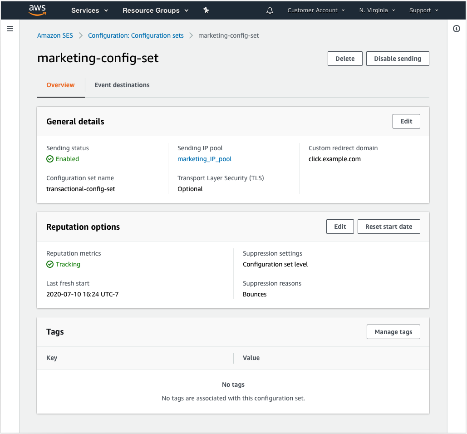This screenshot has height=434, width=467.
Task: Switch to the Overview tab
Action: pyautogui.click(x=60, y=85)
